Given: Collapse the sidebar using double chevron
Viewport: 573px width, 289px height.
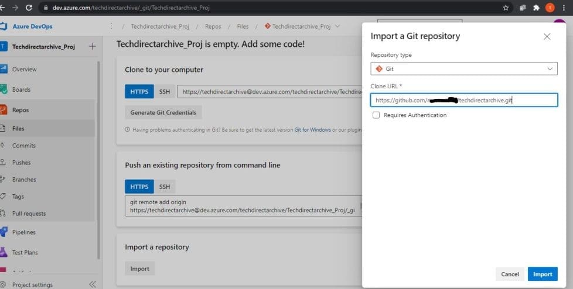Looking at the screenshot, I should pyautogui.click(x=92, y=284).
